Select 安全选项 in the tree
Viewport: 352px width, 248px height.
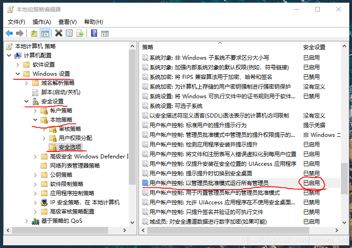coord(70,147)
